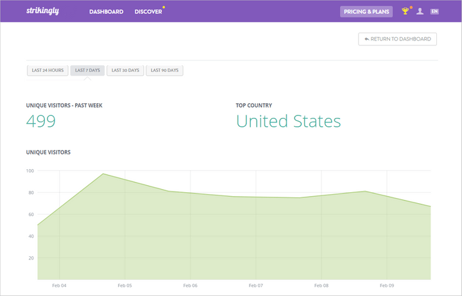462x296 pixels.
Task: Open the Dashboard menu item
Action: pyautogui.click(x=106, y=12)
